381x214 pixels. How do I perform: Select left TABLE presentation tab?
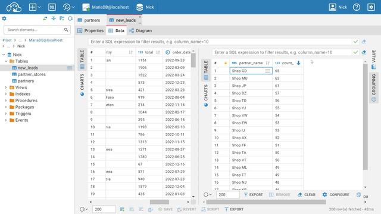[82, 59]
